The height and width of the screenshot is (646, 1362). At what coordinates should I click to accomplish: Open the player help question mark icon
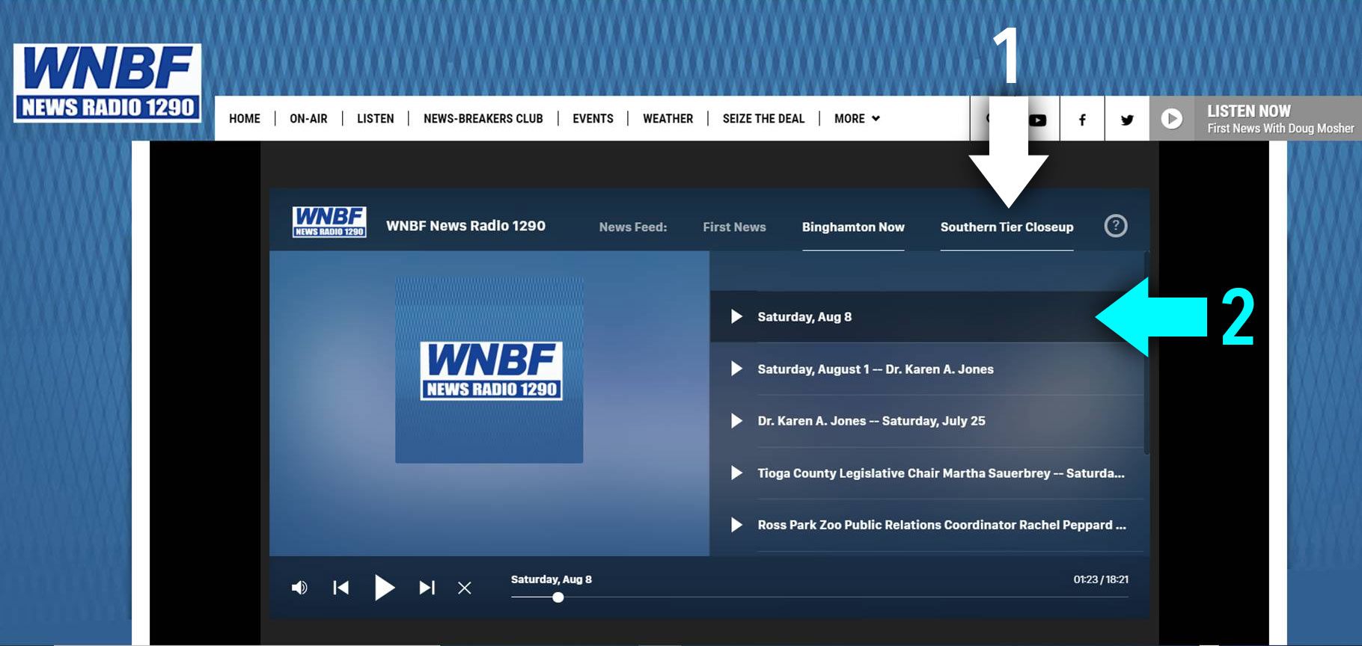pyautogui.click(x=1116, y=226)
